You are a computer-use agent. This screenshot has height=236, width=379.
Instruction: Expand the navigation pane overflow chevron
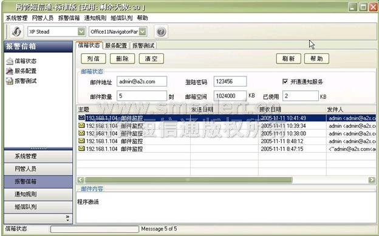point(67,218)
